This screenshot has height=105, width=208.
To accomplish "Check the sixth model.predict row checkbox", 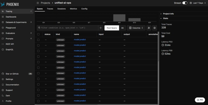I will [38, 68].
